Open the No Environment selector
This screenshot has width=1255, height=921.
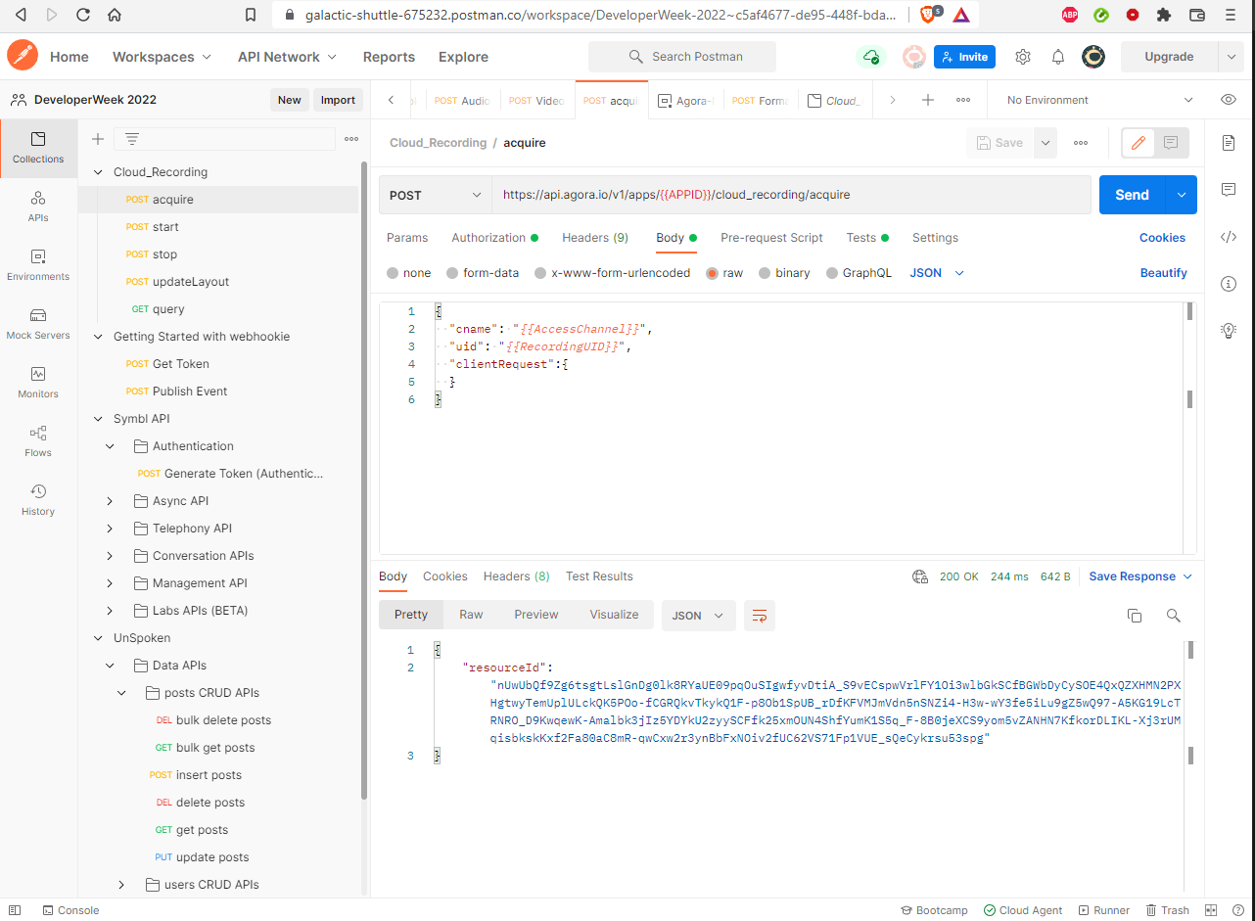(1100, 100)
